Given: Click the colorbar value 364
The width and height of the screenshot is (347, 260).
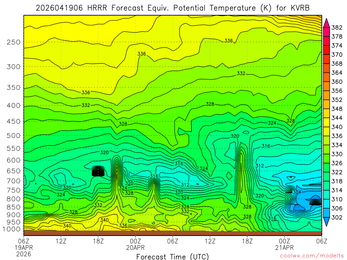Looking at the screenshot, I should point(336,73).
